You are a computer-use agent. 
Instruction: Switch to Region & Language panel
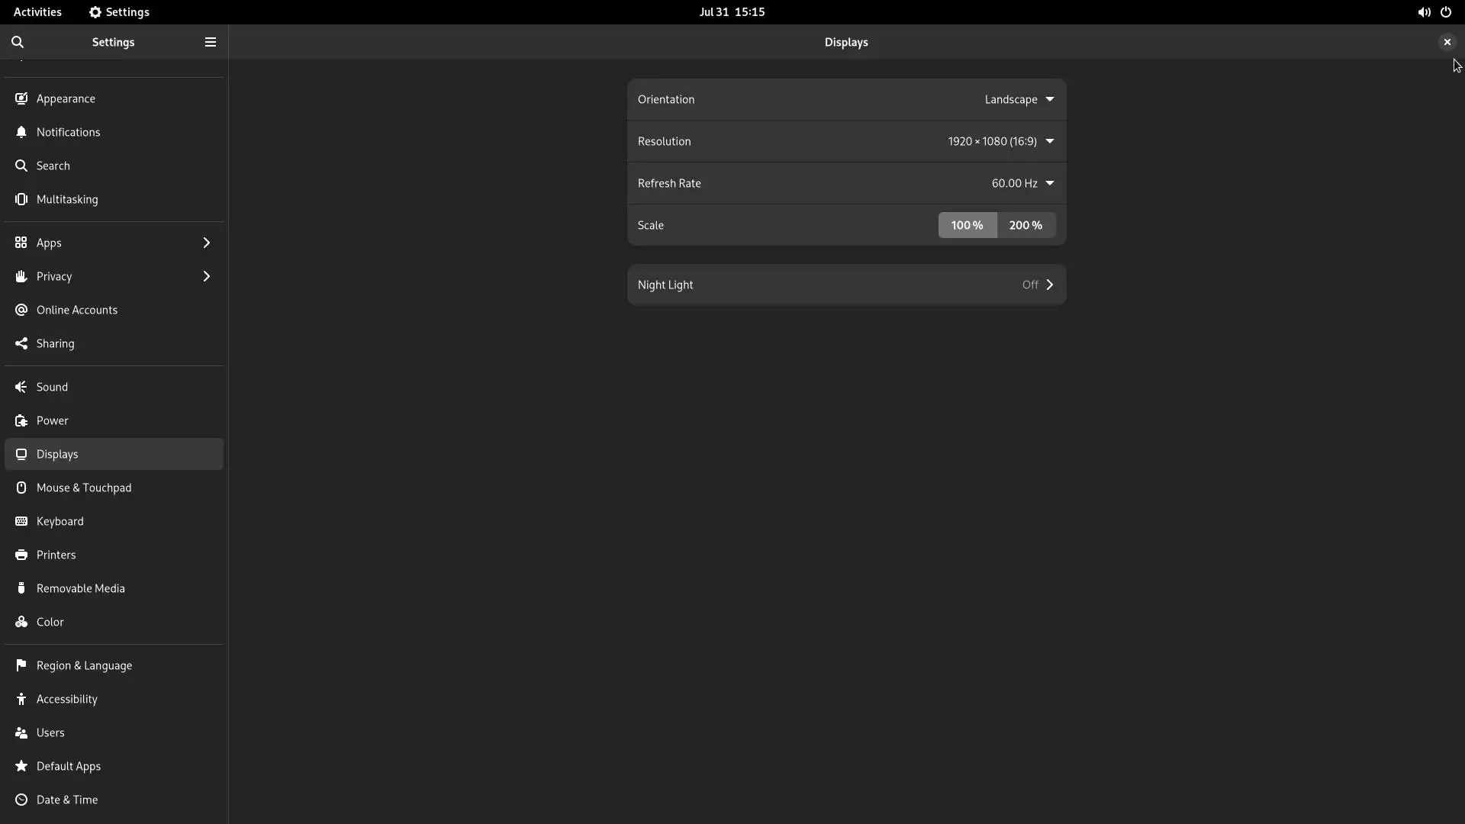84,665
